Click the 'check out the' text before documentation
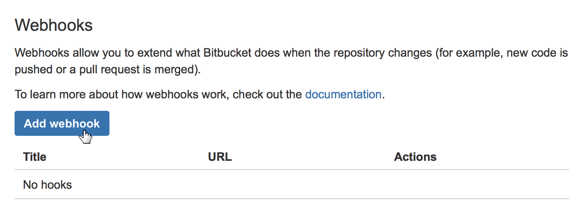The height and width of the screenshot is (220, 581). coord(267,94)
